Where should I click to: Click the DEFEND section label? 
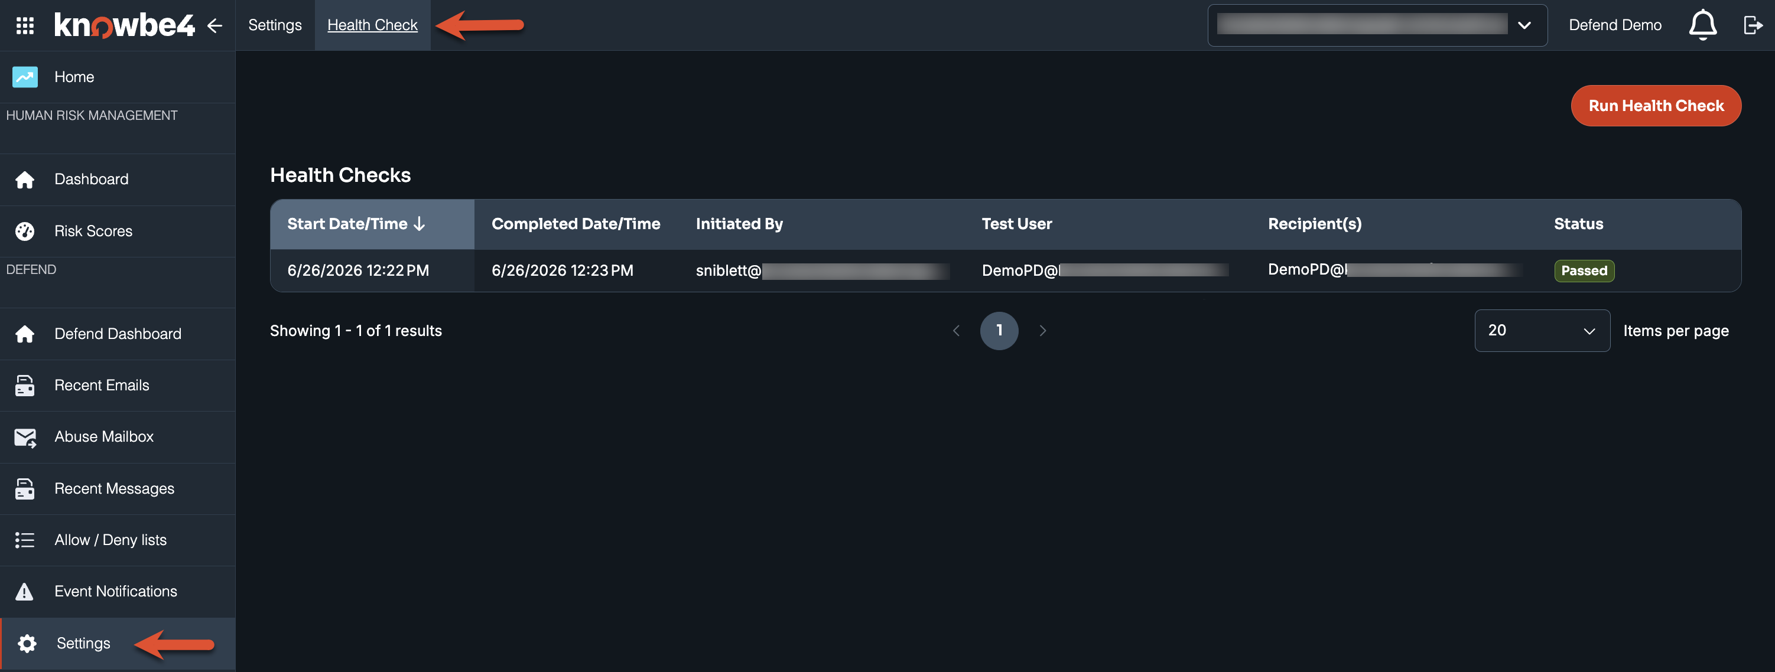[31, 270]
